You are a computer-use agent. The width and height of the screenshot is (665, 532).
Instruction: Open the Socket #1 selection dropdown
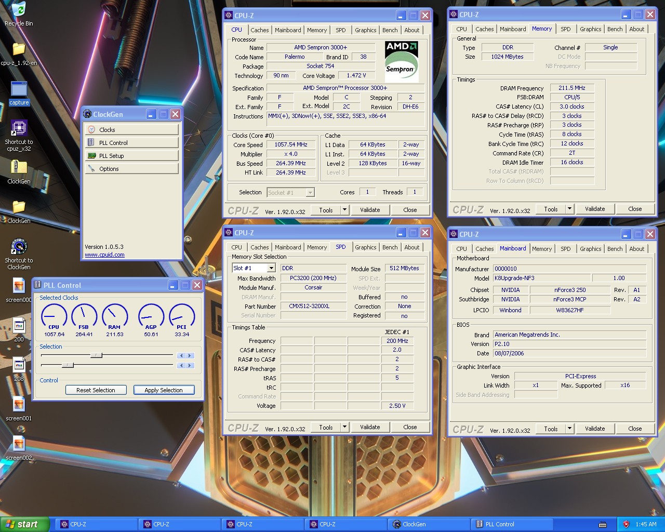pos(310,193)
